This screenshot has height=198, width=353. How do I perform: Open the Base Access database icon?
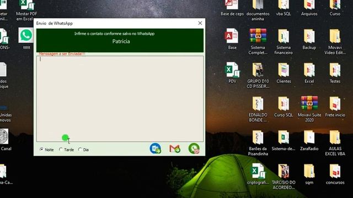tap(232, 39)
